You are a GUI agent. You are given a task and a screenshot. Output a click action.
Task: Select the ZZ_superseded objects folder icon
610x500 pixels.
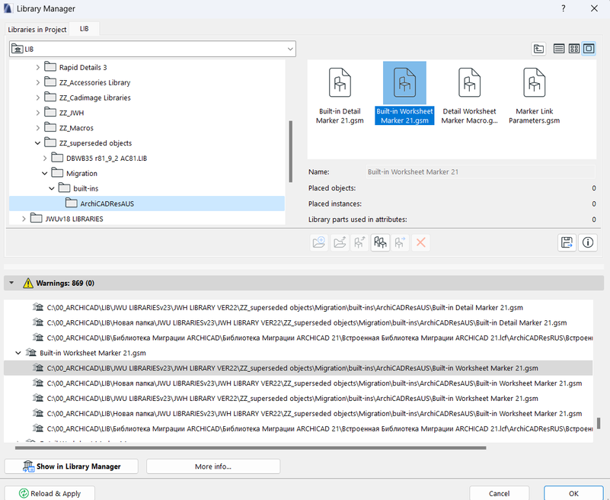50,143
